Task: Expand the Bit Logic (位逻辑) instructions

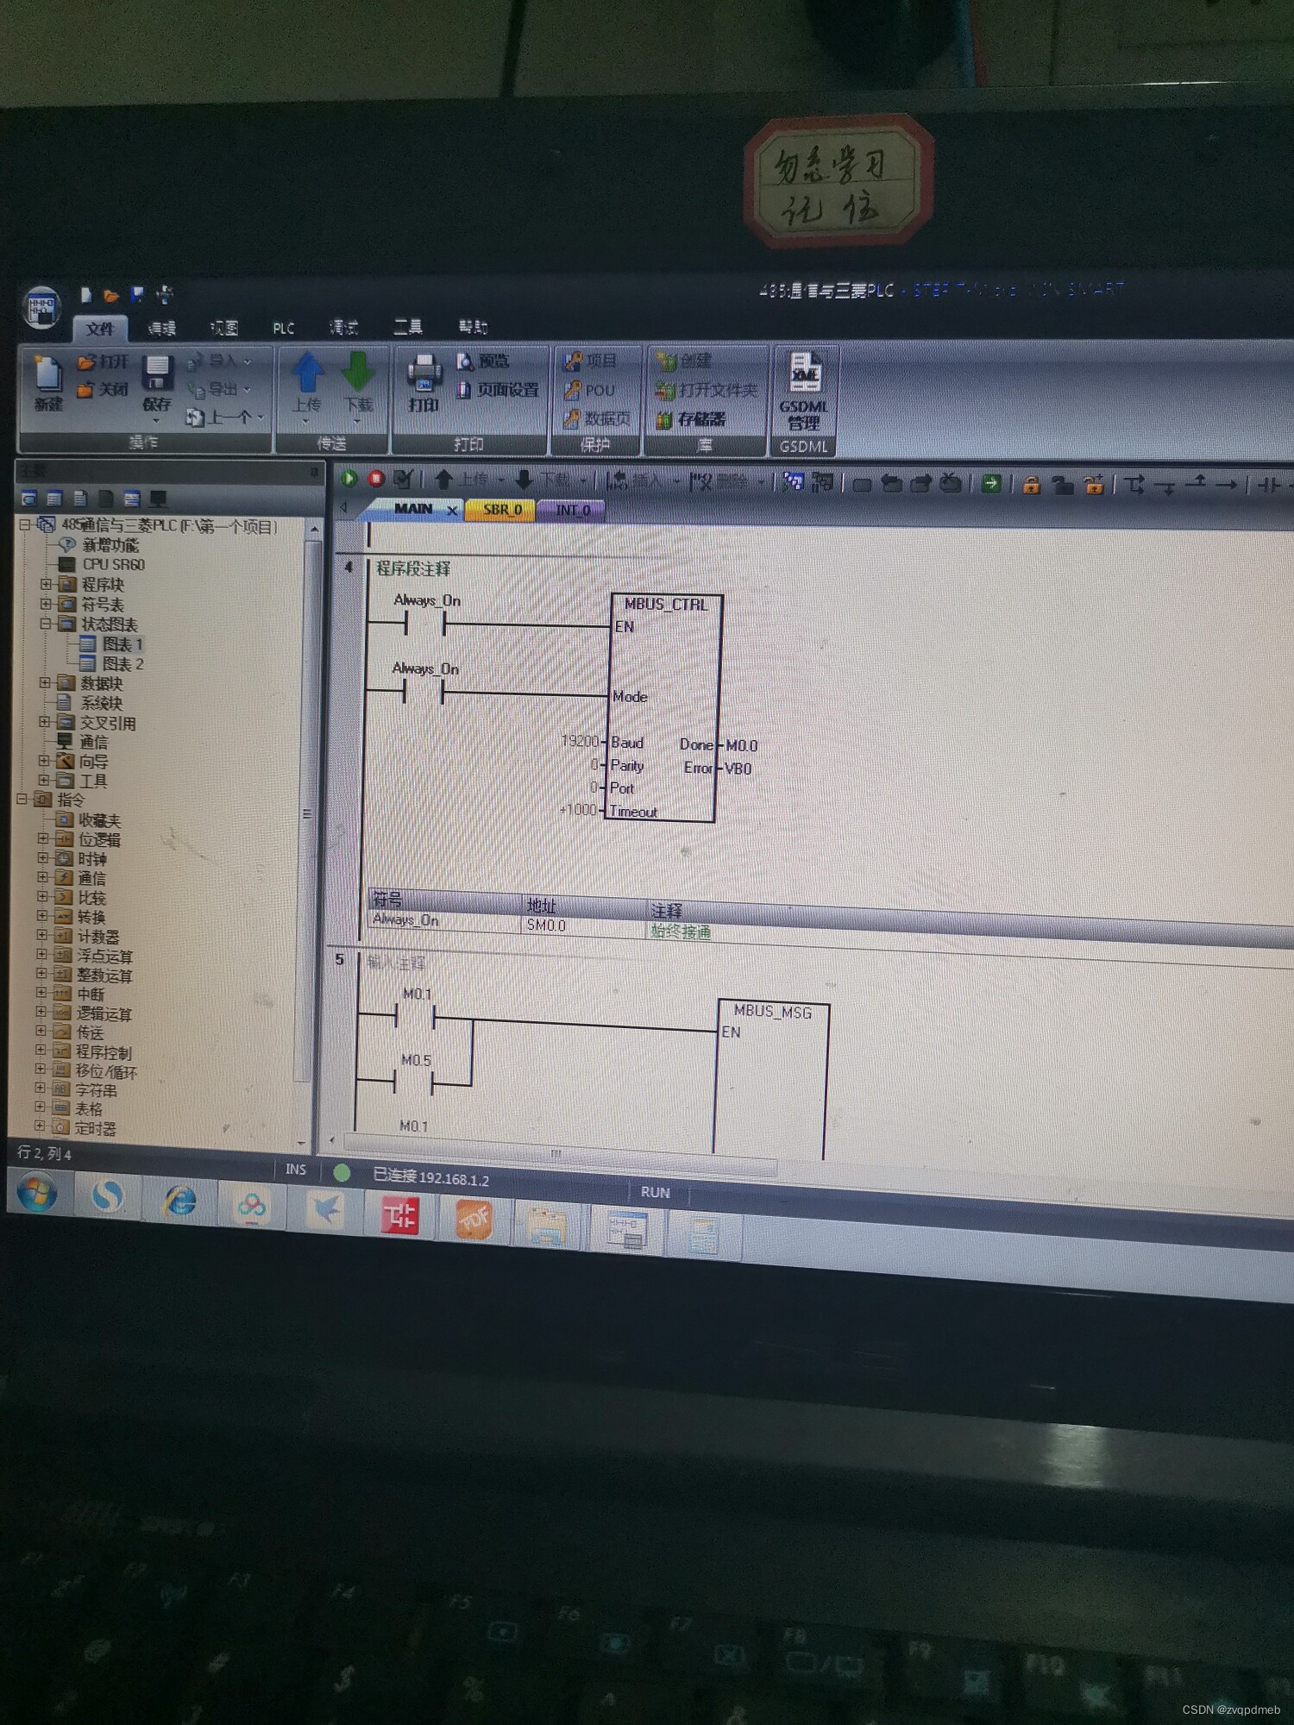Action: 42,838
